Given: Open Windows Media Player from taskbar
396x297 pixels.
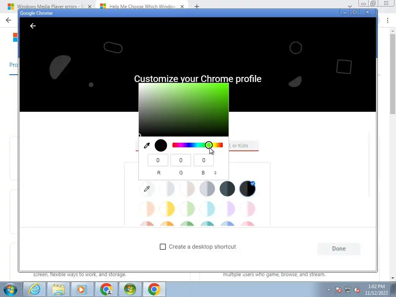Looking at the screenshot, I should 82,289.
